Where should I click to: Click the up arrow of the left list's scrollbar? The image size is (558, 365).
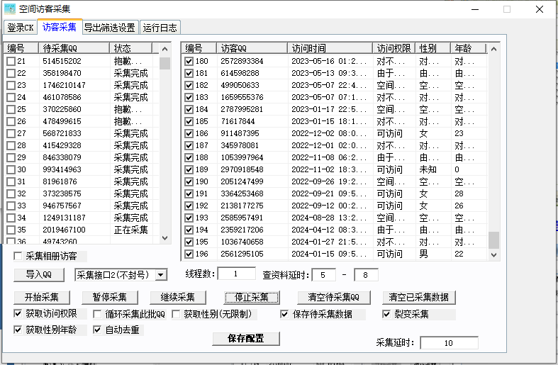[x=164, y=49]
